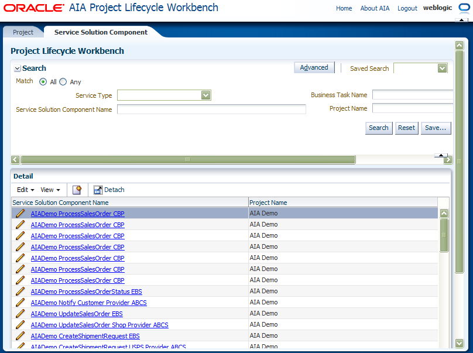Click pencil icon for Notify Customer Provider ABCS
Viewport: 473px width, 353px height.
coord(20,302)
